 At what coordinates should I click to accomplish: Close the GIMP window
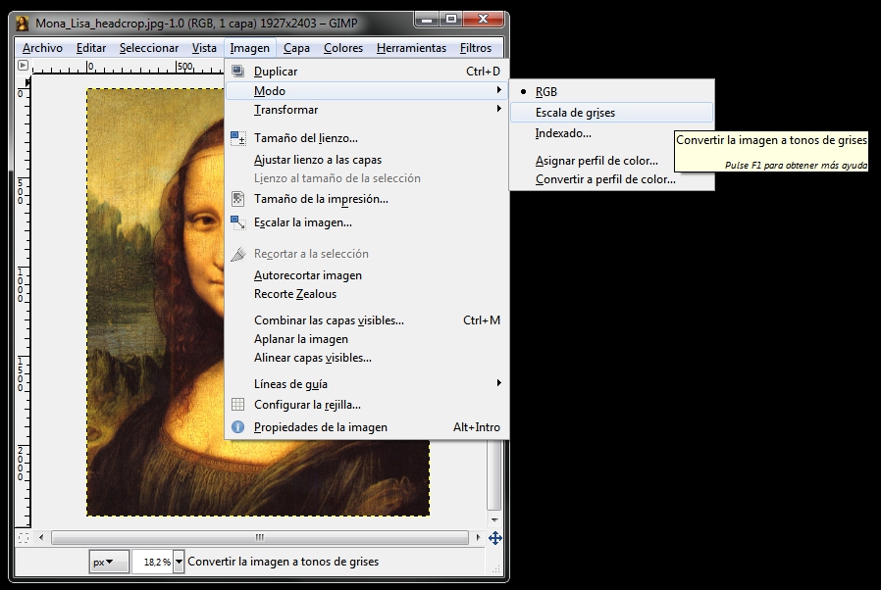pos(484,20)
